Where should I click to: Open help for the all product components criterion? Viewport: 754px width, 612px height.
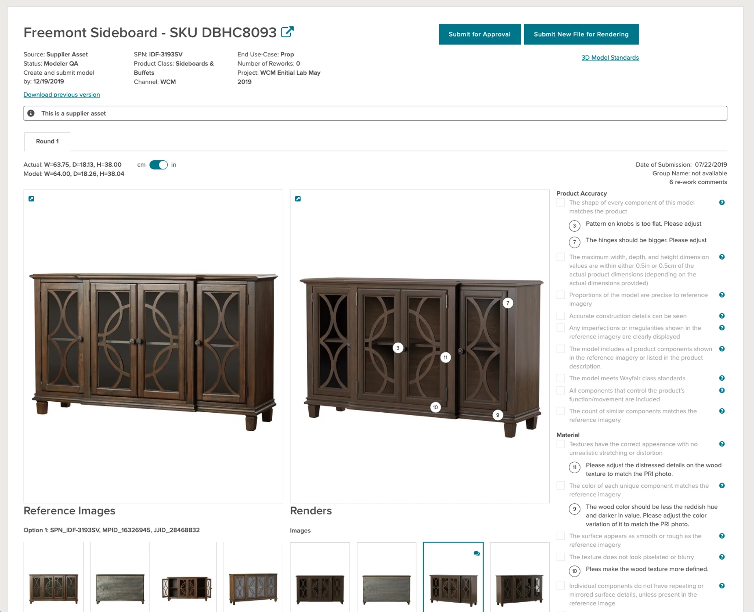click(722, 349)
